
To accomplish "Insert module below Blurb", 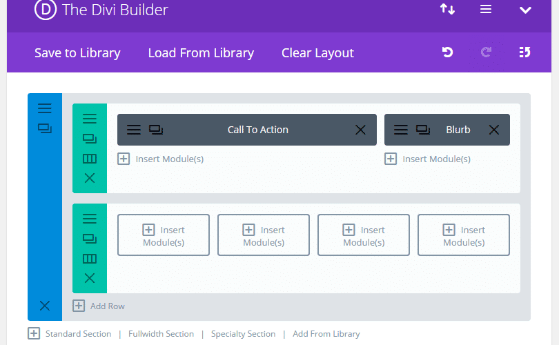I will click(x=428, y=159).
